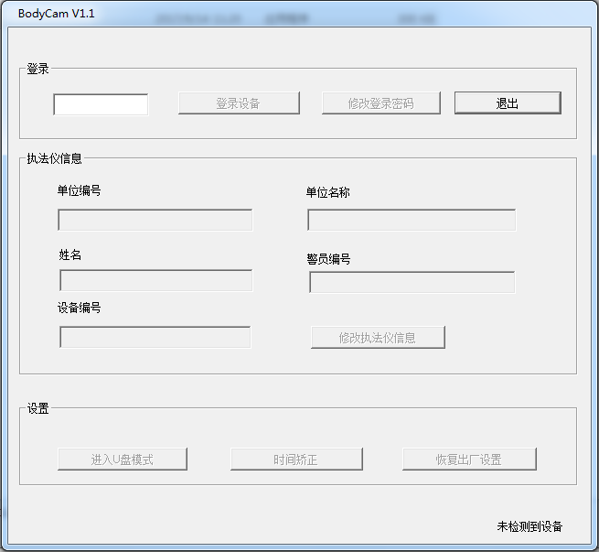Exit the app with 退出 button
Image resolution: width=599 pixels, height=552 pixels.
(508, 103)
